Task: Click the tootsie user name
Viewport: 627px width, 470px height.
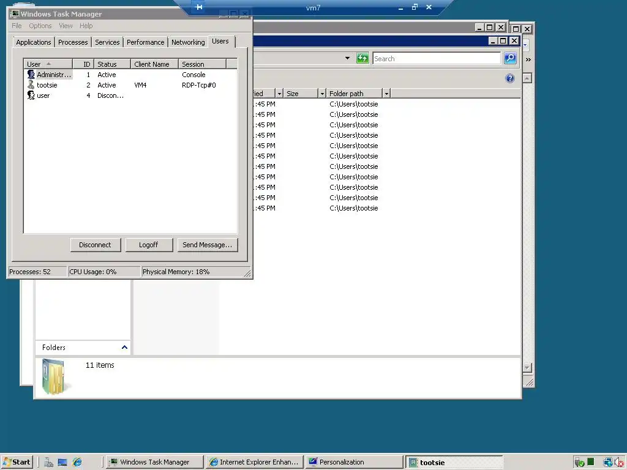Action: [x=47, y=85]
